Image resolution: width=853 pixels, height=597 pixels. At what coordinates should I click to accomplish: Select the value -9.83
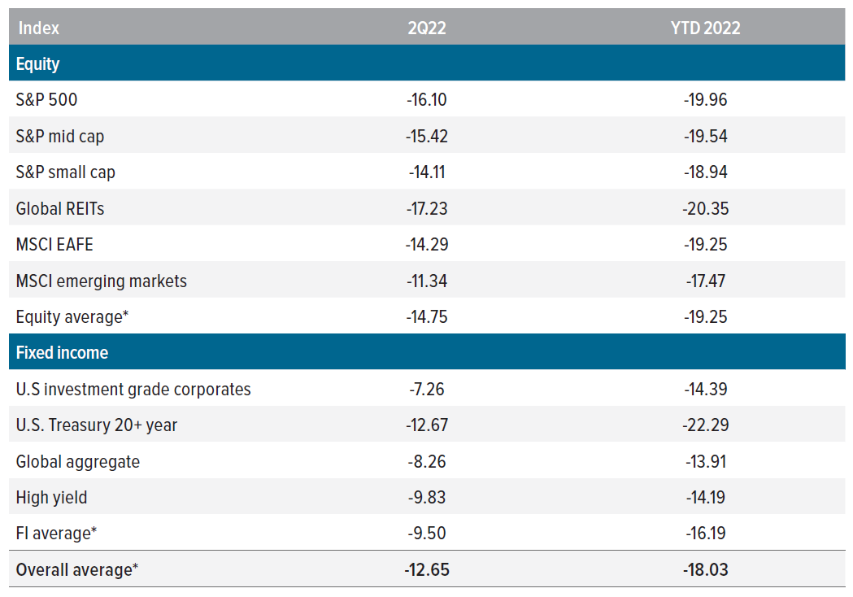click(426, 498)
